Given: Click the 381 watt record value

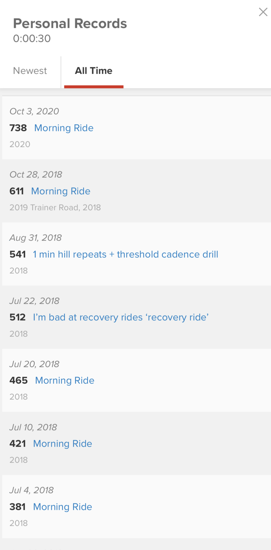Looking at the screenshot, I should tap(18, 507).
